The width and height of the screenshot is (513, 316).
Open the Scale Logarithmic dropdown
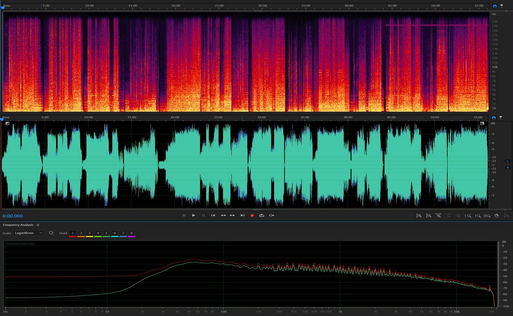pos(28,233)
